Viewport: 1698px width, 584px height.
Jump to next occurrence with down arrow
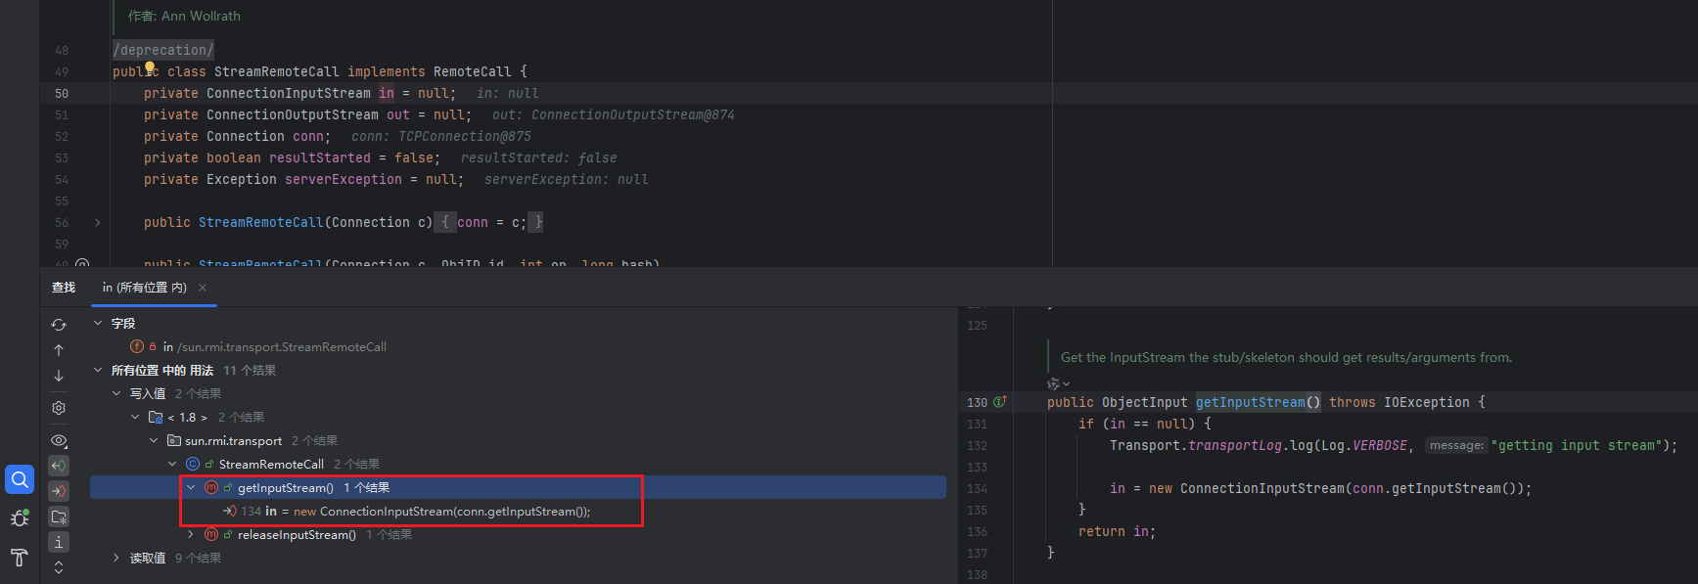point(59,376)
